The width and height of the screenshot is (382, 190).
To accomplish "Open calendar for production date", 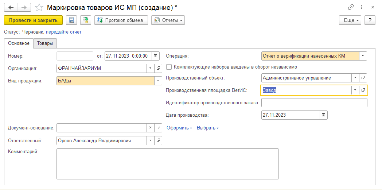I will (x=323, y=115).
